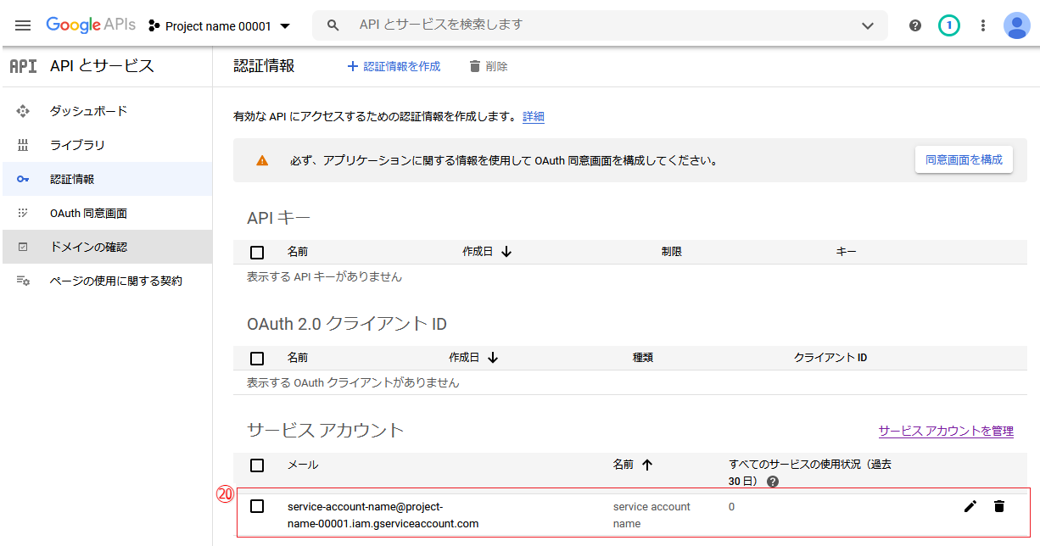
Task: Open the notifications badge icon
Action: click(x=948, y=25)
